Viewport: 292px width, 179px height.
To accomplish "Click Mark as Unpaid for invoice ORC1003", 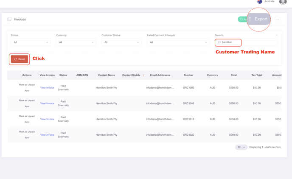I will (27, 85).
